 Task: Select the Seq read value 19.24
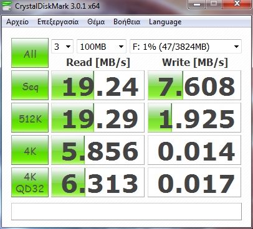point(98,85)
